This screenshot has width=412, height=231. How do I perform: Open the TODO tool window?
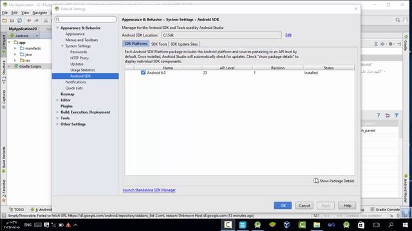coord(17,210)
